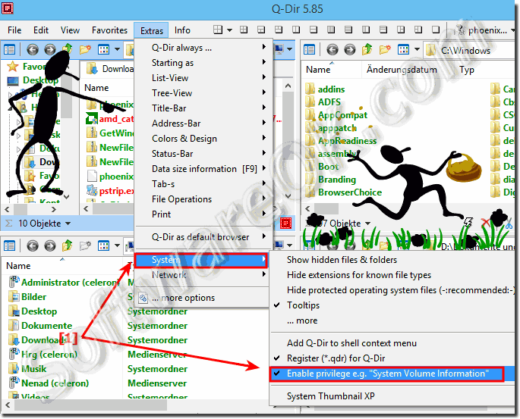Expand the Status-Bar submenu
520x419 pixels.
pyautogui.click(x=203, y=154)
